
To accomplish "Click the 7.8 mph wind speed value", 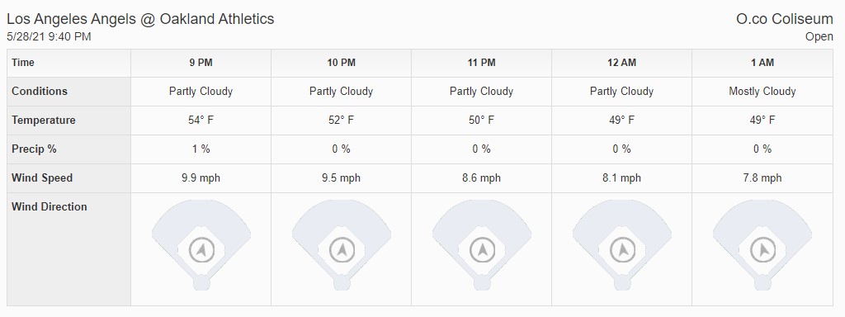I will click(762, 178).
